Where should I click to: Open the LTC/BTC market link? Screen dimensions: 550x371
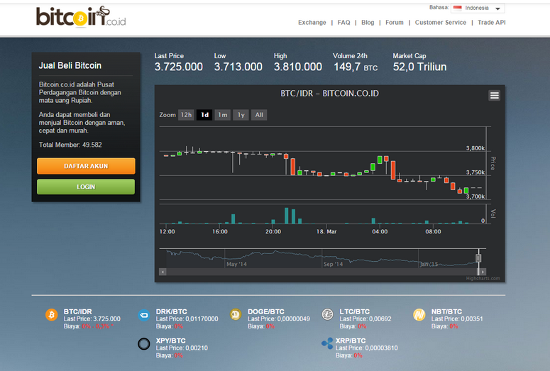coord(355,311)
